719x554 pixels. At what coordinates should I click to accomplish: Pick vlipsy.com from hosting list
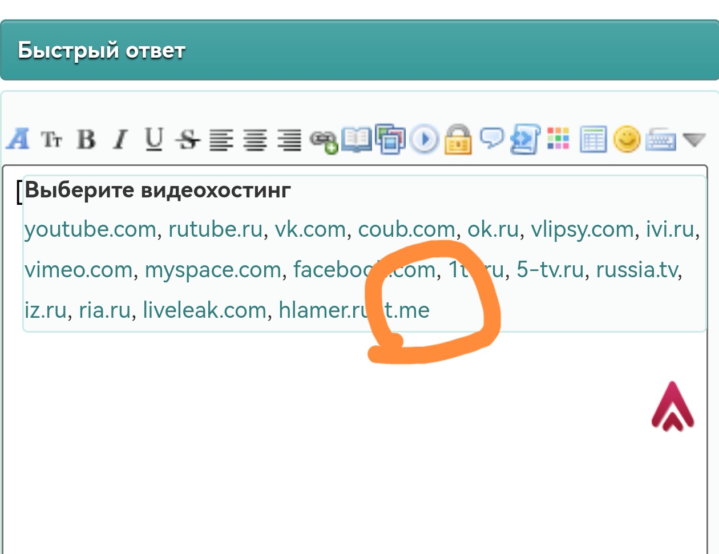tap(582, 229)
